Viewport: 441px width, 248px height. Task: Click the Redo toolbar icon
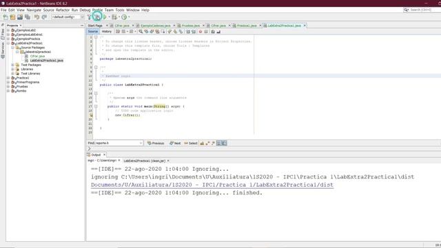[x=44, y=17]
